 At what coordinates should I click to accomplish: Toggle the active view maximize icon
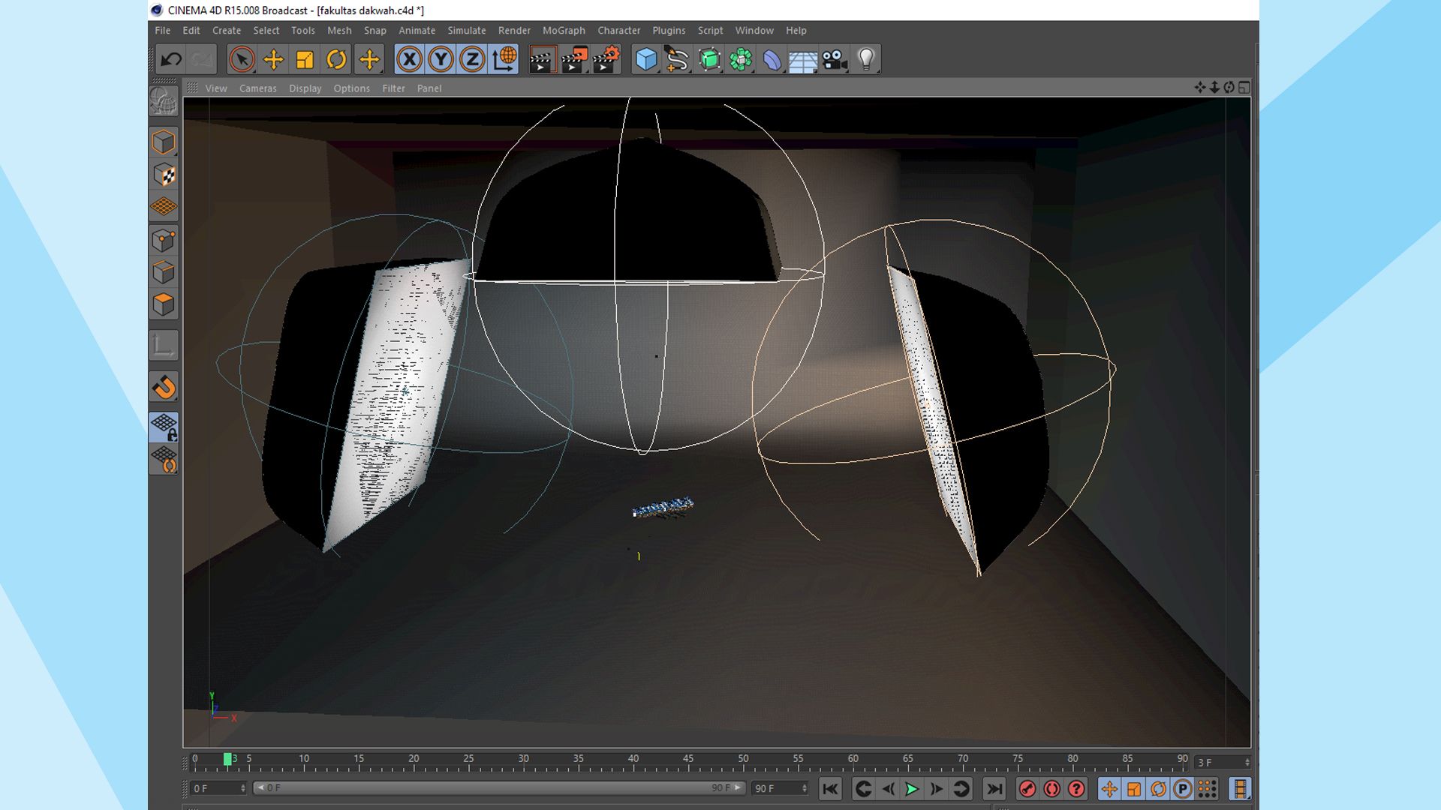pyautogui.click(x=1244, y=88)
